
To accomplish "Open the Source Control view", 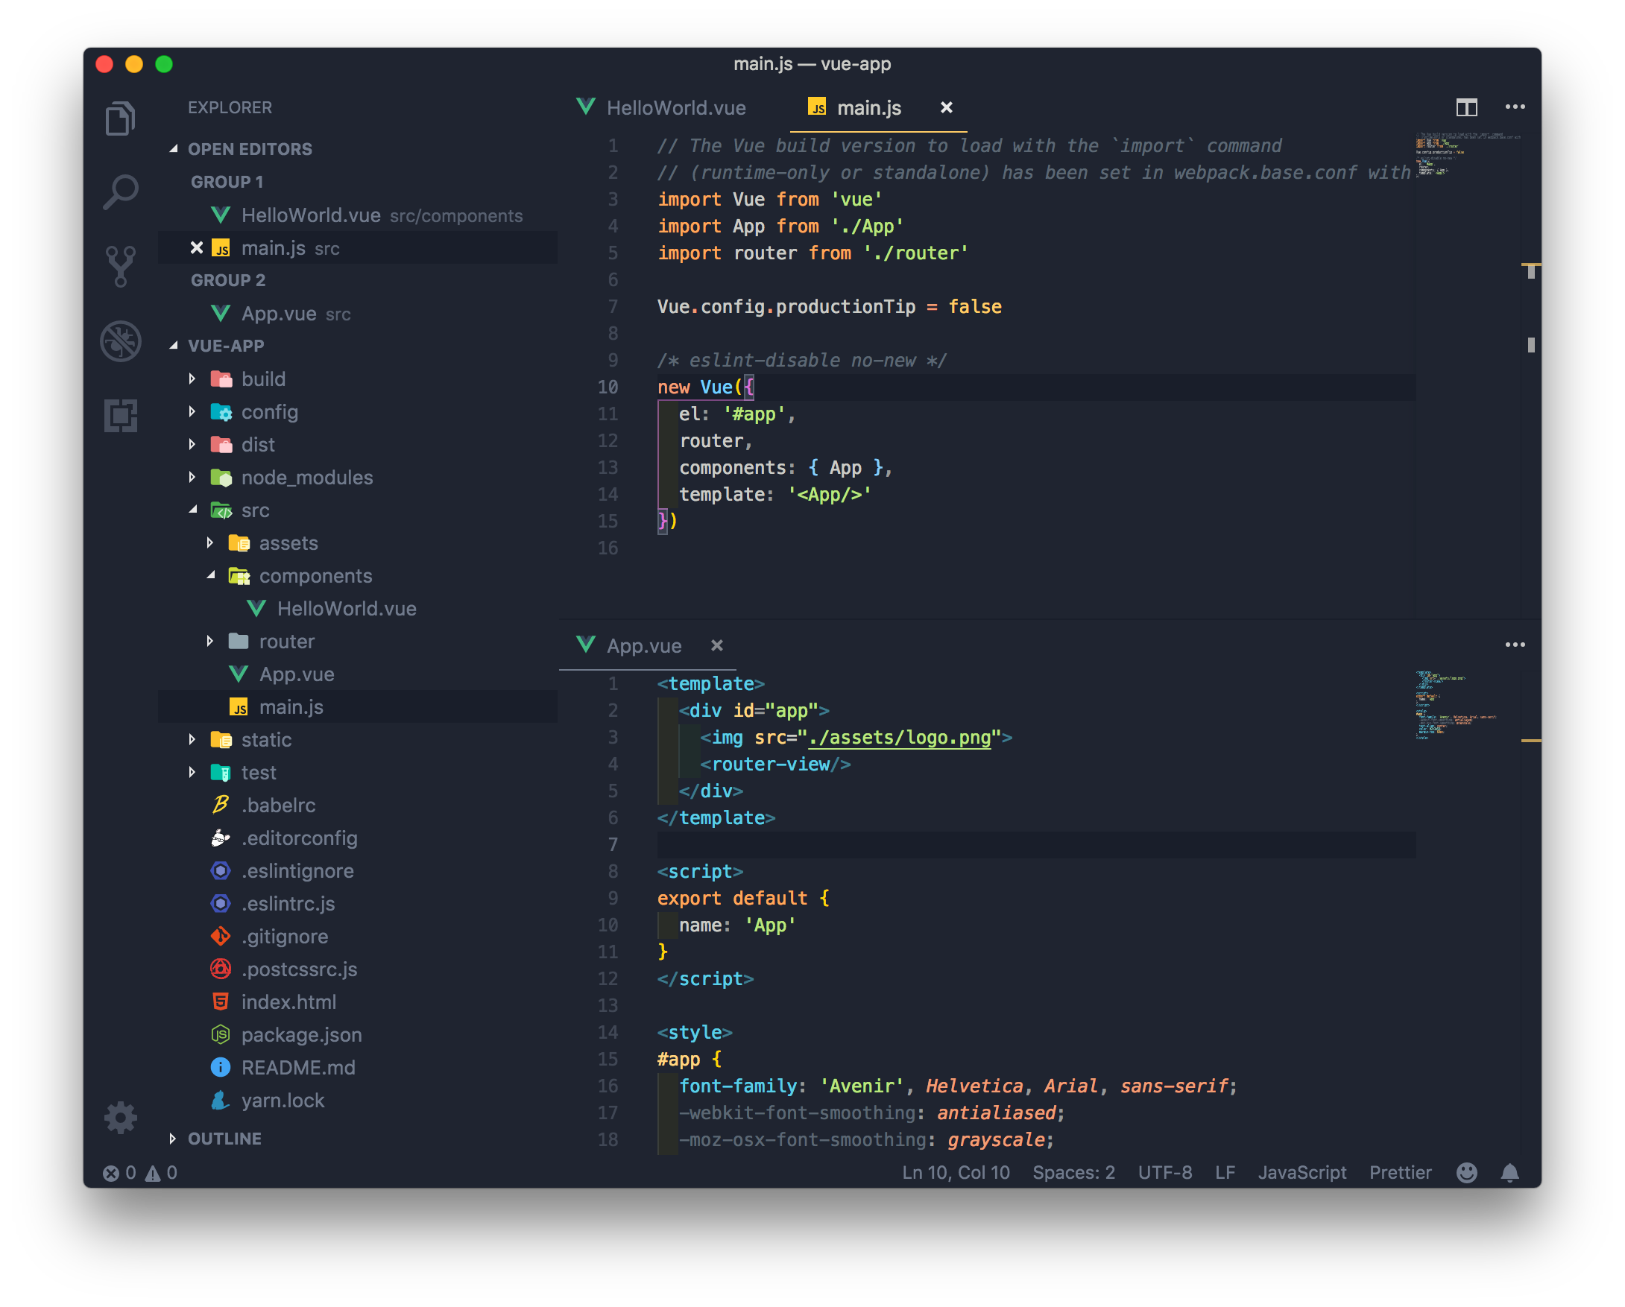I will (121, 265).
